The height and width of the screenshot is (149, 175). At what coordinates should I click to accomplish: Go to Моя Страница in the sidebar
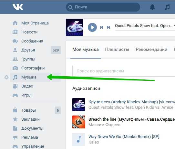pos(36,23)
